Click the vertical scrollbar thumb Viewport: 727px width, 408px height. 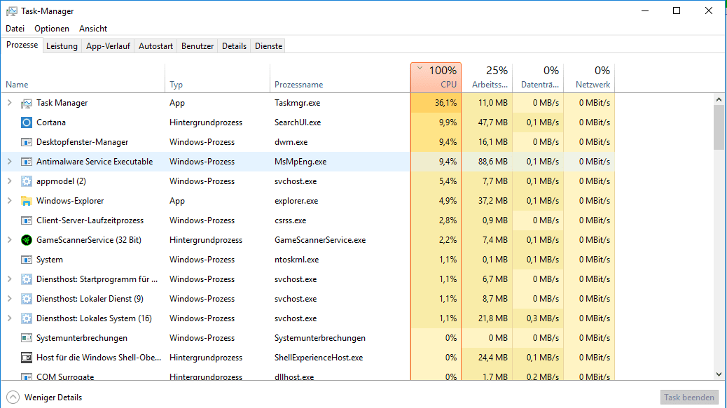point(719,127)
